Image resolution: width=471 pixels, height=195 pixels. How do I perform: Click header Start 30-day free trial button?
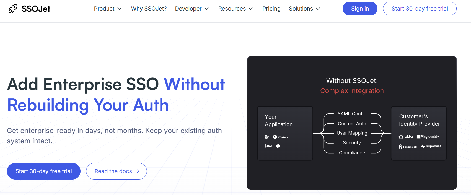[420, 9]
